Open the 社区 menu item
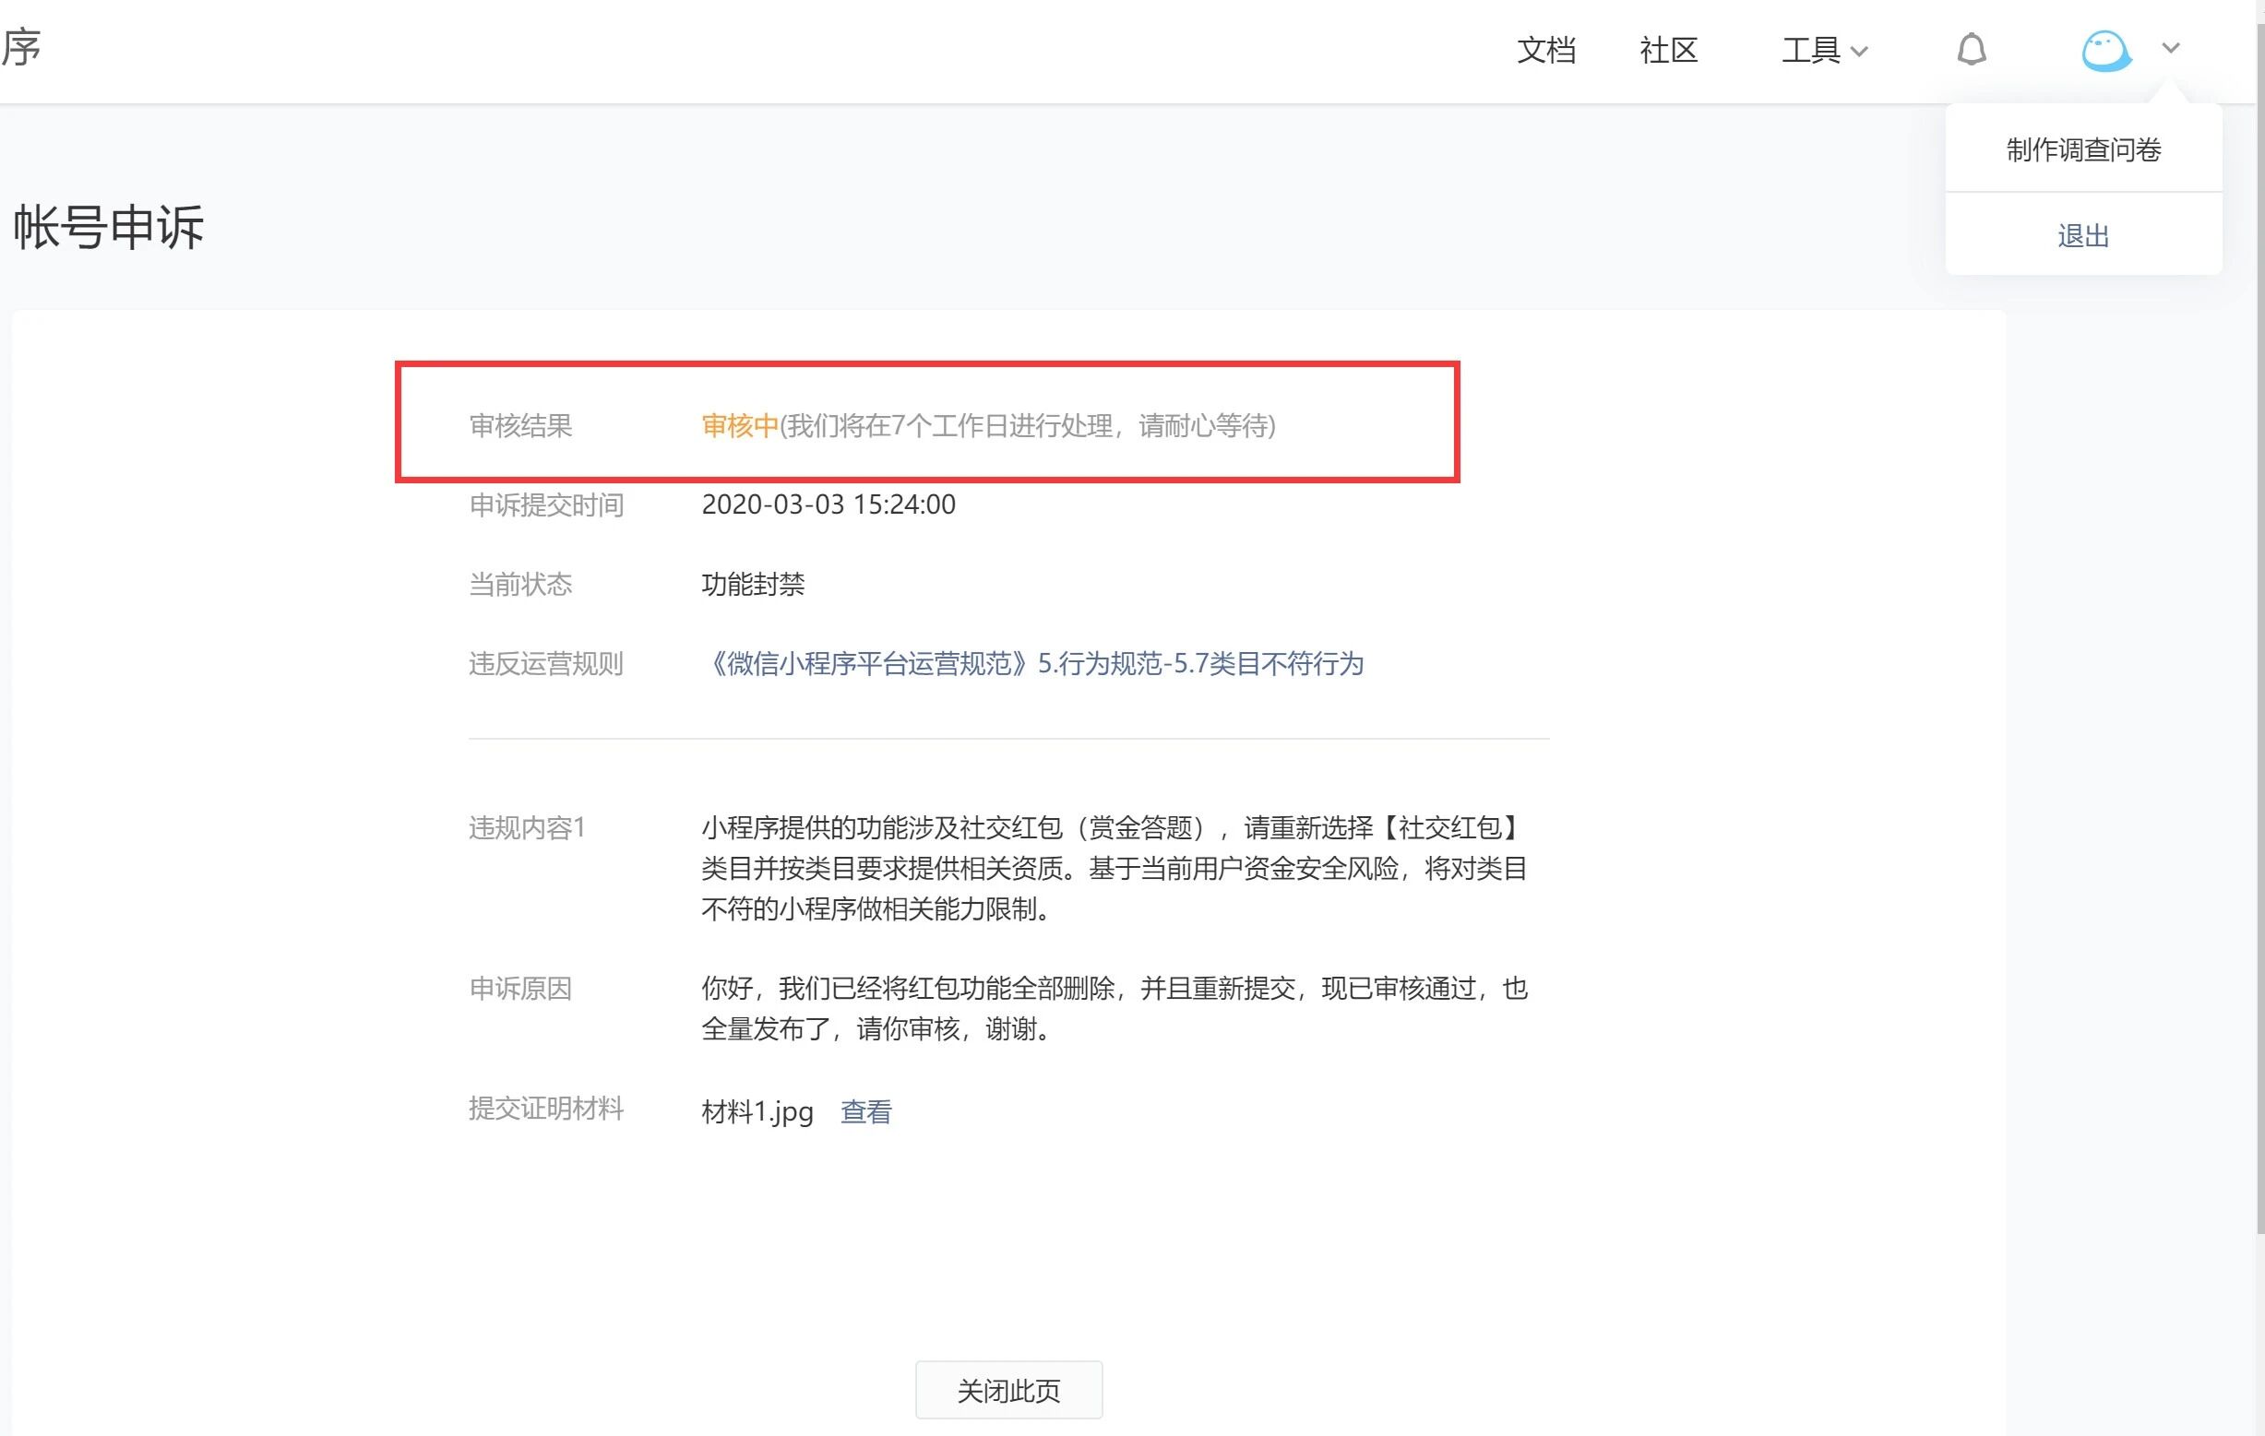The image size is (2265, 1436). pos(1668,50)
